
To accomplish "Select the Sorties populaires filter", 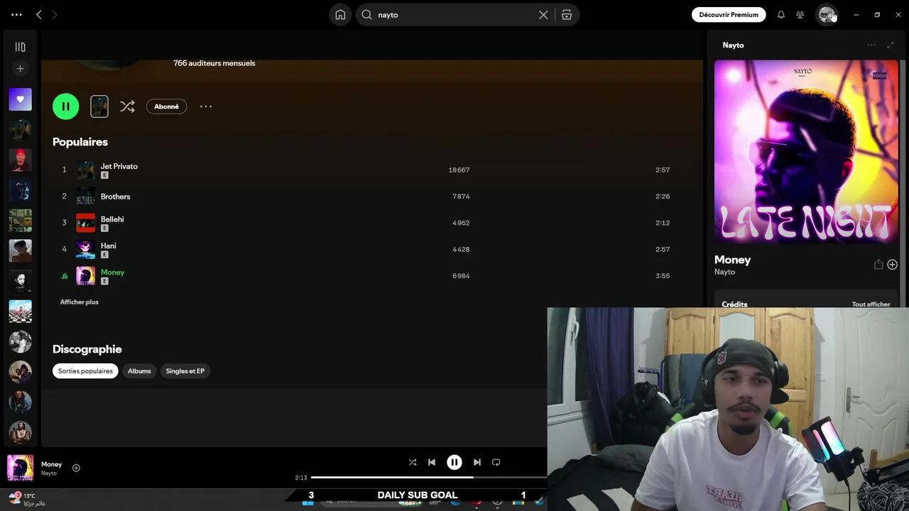I will pos(85,371).
